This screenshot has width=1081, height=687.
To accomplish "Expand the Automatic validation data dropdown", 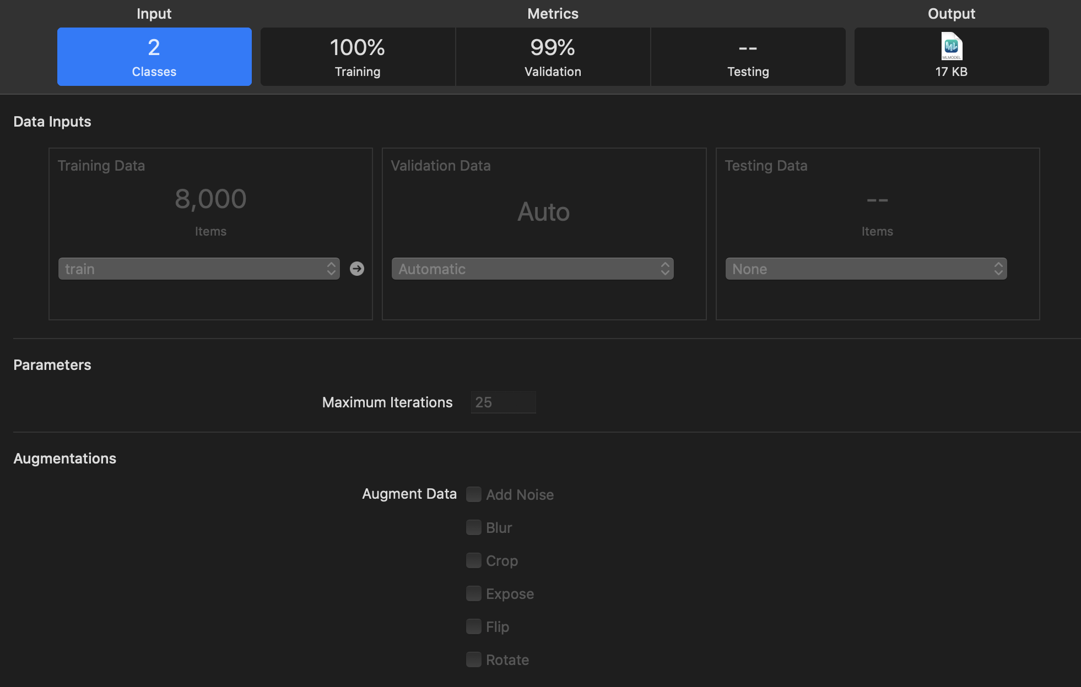I will [532, 269].
